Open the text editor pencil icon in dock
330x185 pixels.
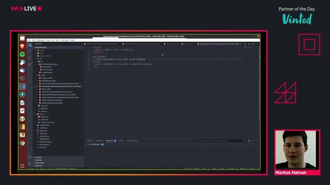(22, 111)
